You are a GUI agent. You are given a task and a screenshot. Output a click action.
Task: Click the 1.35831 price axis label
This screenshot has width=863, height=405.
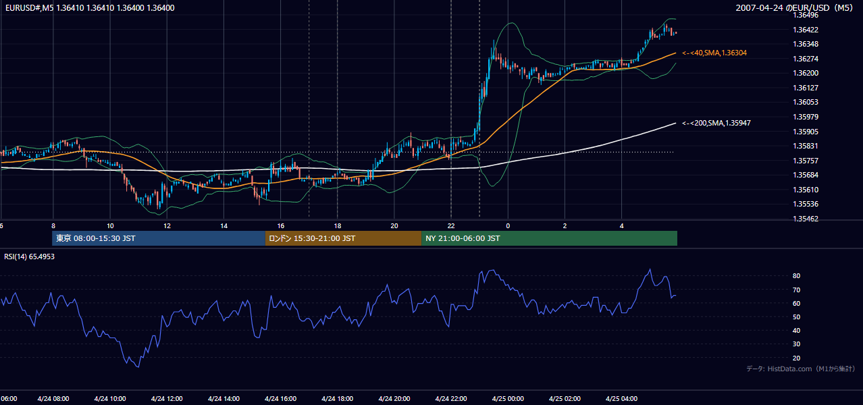tap(806, 146)
